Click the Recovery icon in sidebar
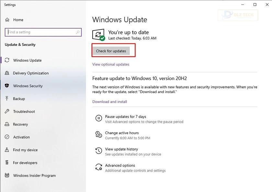 [7, 124]
